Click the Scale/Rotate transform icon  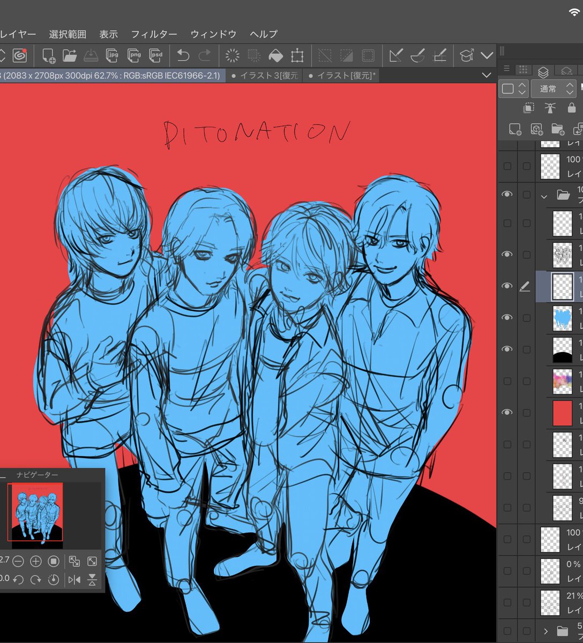(x=297, y=55)
